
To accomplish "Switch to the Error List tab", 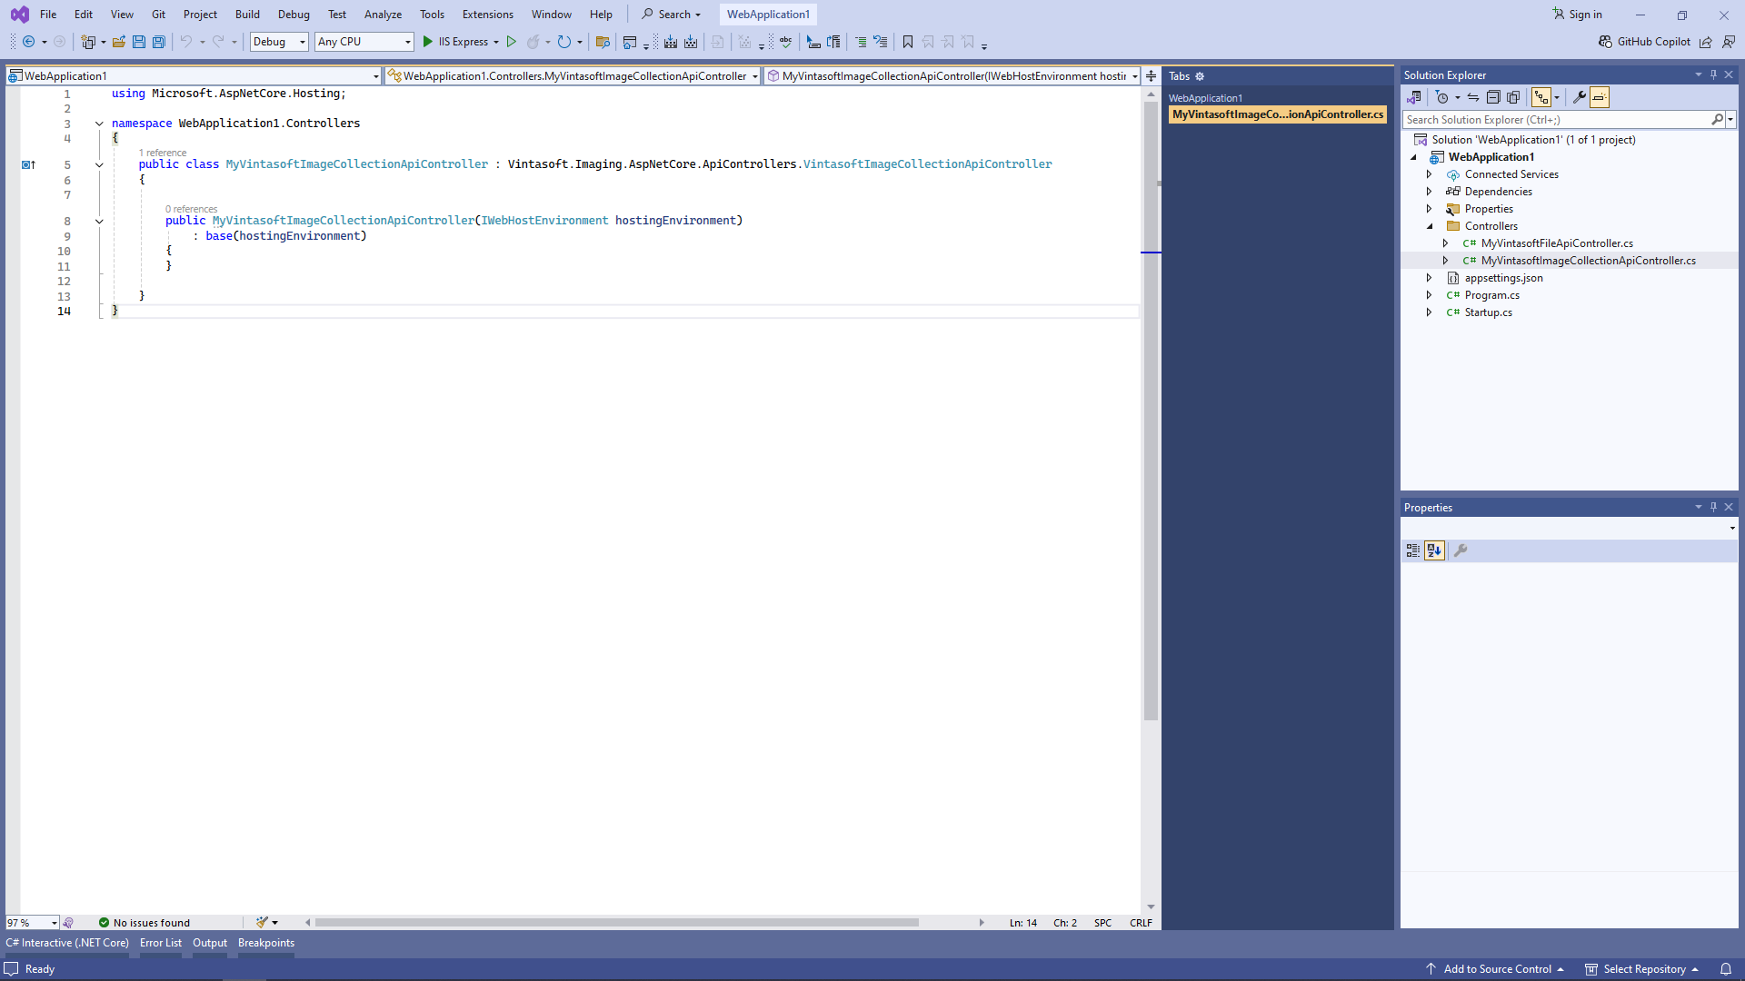I will click(x=161, y=943).
